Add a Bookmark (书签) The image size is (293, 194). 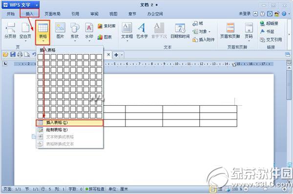coord(267,32)
